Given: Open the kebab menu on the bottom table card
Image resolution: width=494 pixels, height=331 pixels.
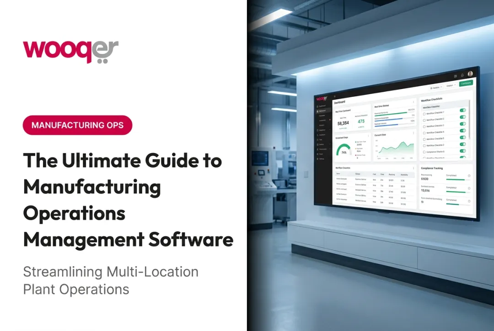Looking at the screenshot, I should 413,168.
